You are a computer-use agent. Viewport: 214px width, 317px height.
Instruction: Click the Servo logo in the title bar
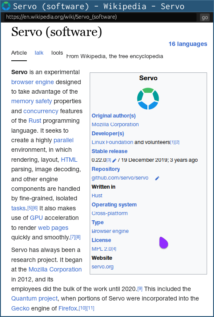[6, 6]
